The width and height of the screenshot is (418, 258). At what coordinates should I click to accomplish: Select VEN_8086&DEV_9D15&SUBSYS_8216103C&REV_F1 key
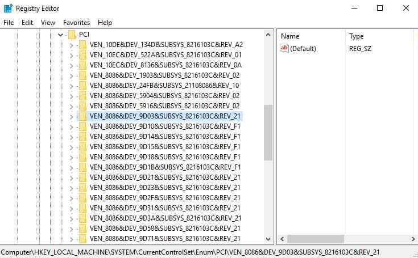165,147
